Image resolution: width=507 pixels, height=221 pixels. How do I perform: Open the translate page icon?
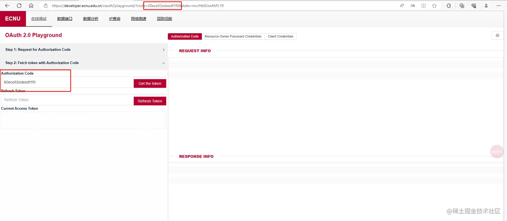coord(413,6)
